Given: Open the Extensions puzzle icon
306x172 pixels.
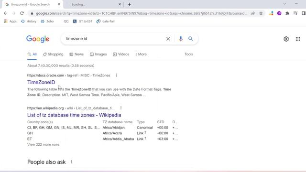Looking at the screenshot, I should (287, 13).
